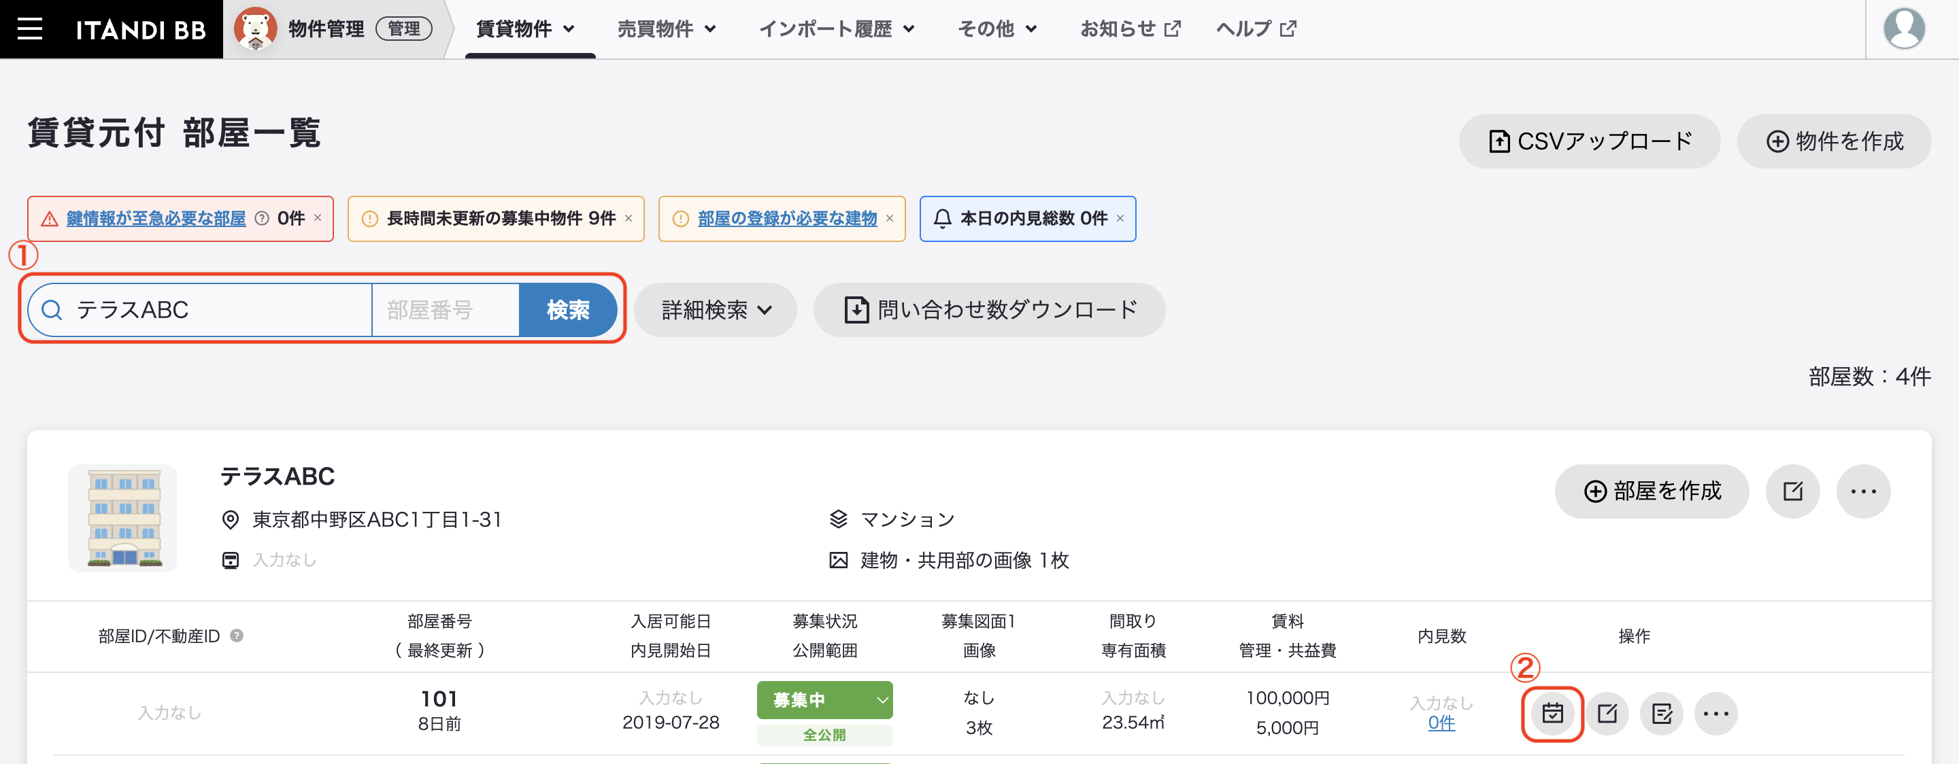Viewport: 1959px width, 764px height.
Task: Click the rent value 100,000円
Action: pyautogui.click(x=1288, y=697)
